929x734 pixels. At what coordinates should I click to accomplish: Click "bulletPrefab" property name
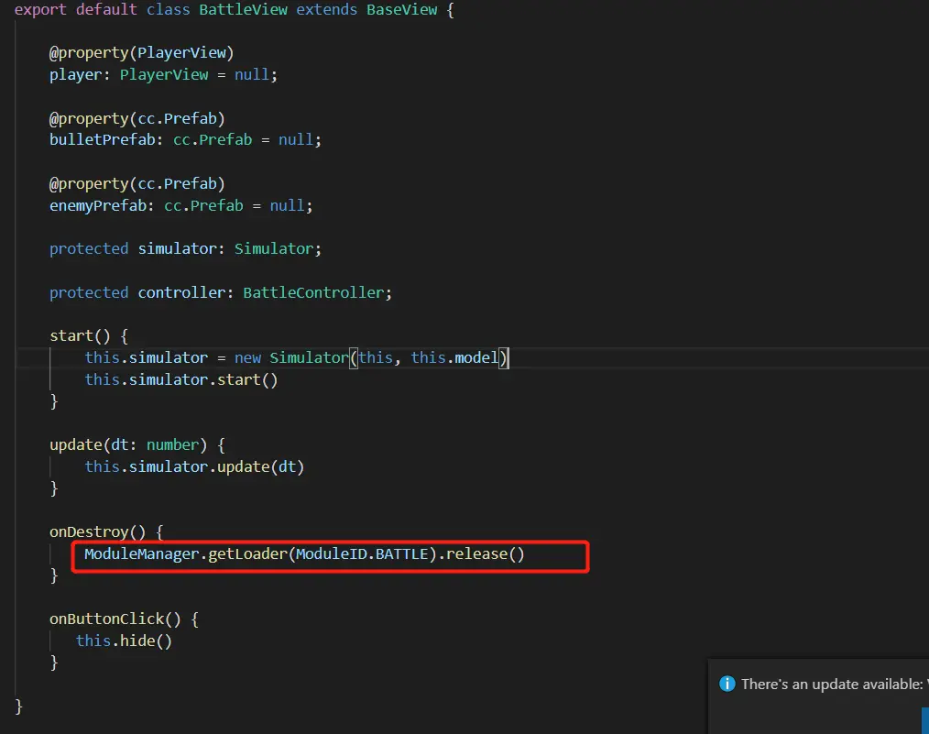[102, 140]
